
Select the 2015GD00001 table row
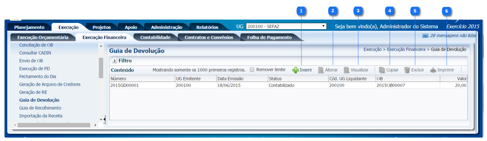click(x=125, y=85)
